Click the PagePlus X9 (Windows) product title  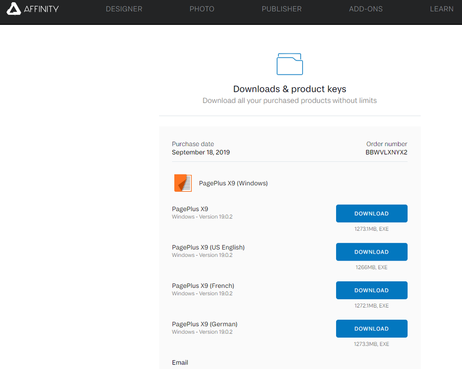coord(233,183)
